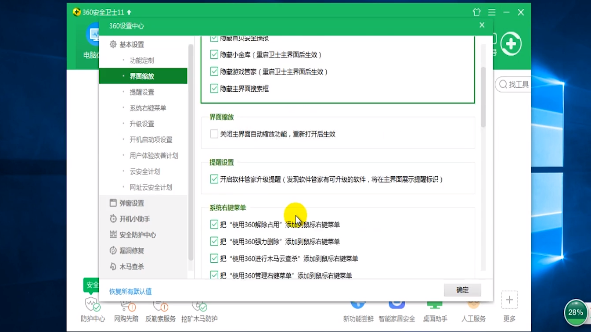Close the 360设置中心 dialog
The width and height of the screenshot is (591, 332).
pyautogui.click(x=482, y=25)
